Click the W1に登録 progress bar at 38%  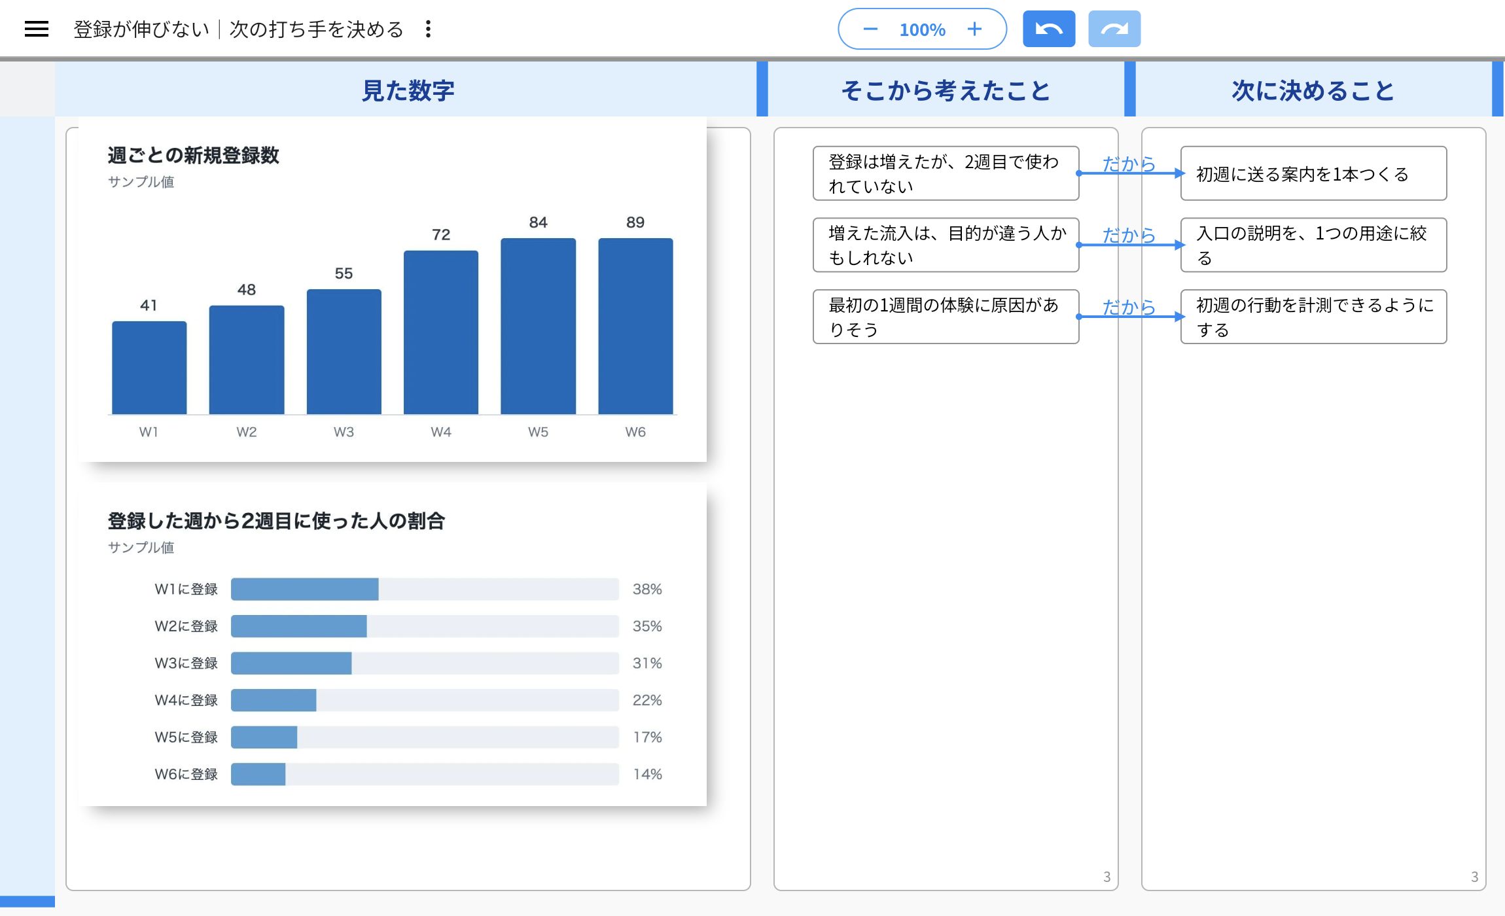425,589
